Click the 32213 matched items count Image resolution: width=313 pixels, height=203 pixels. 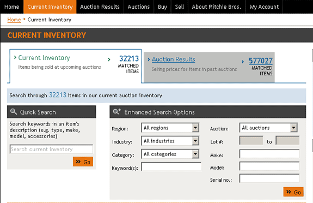pos(129,58)
